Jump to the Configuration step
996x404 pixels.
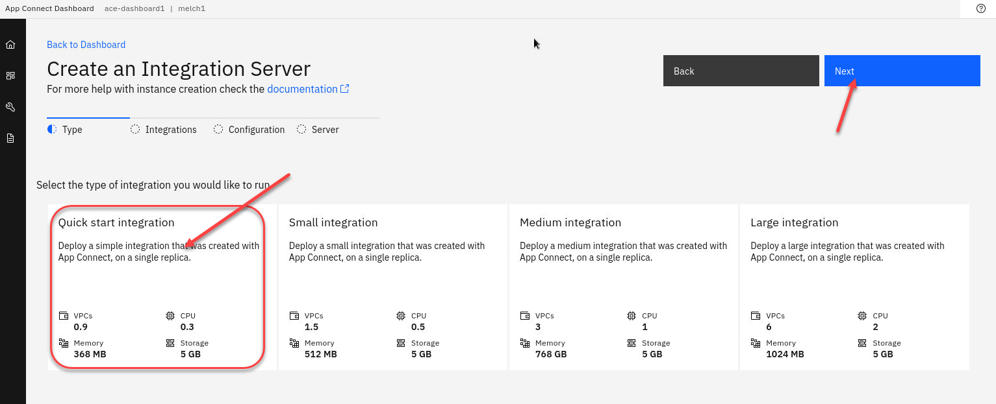256,130
